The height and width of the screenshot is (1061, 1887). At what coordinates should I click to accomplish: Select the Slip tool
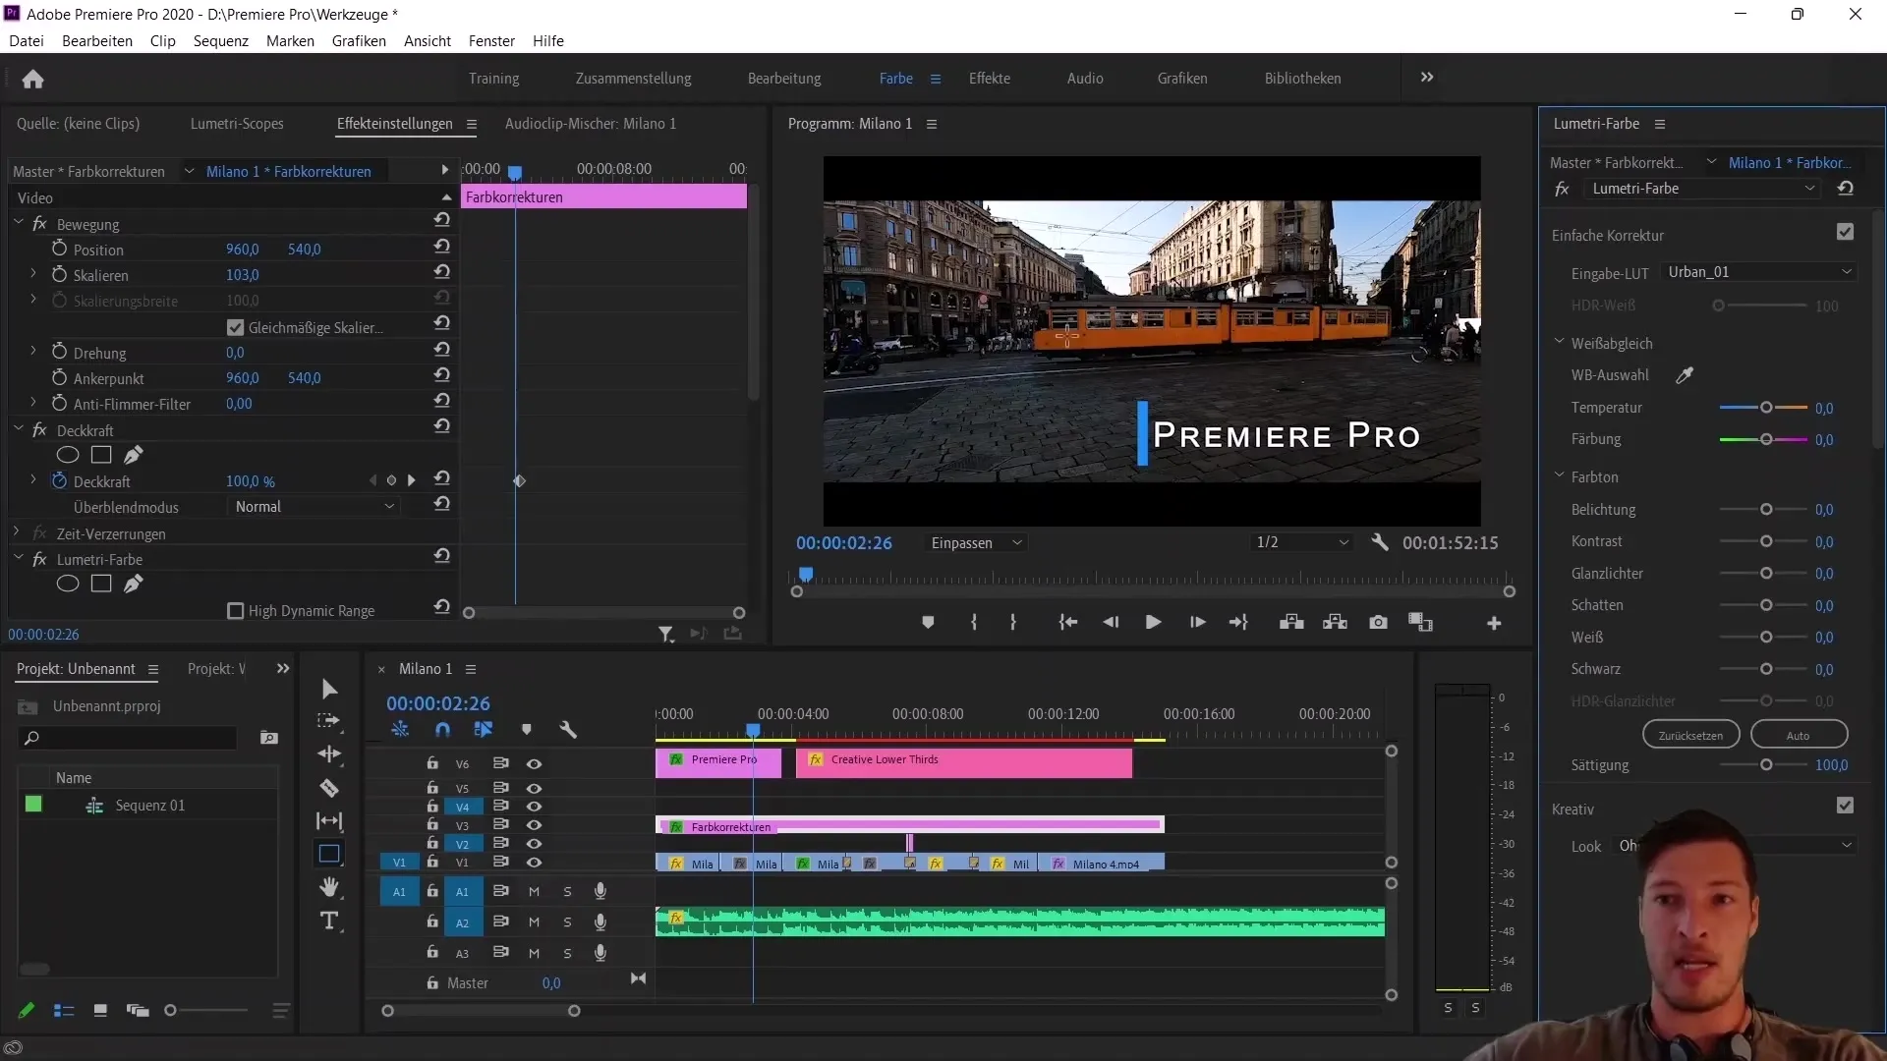pos(329,820)
